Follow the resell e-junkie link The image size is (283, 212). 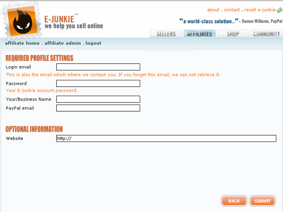tap(260, 10)
